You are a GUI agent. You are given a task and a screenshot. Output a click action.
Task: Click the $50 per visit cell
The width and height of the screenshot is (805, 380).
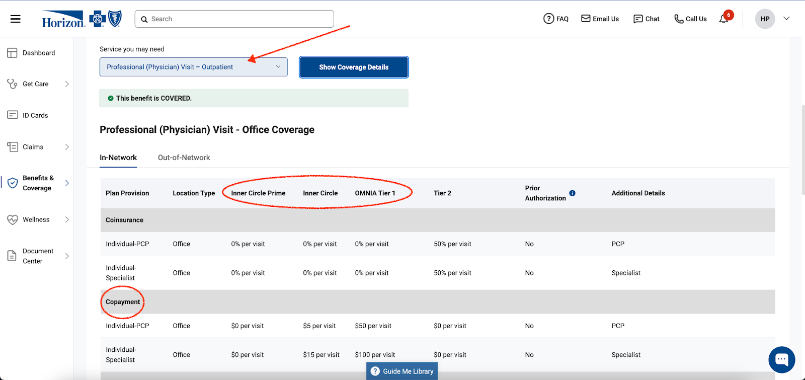[x=373, y=326]
